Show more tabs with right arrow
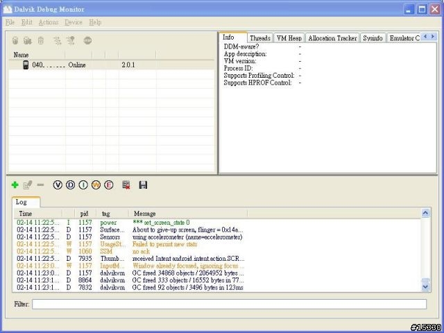The image size is (444, 333). point(433,36)
